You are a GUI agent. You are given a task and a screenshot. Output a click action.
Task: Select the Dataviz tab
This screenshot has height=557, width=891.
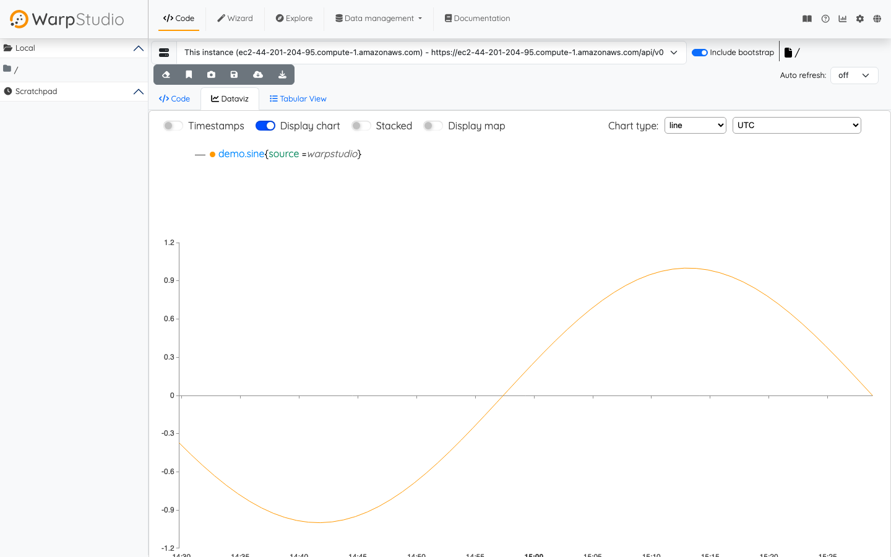point(230,99)
